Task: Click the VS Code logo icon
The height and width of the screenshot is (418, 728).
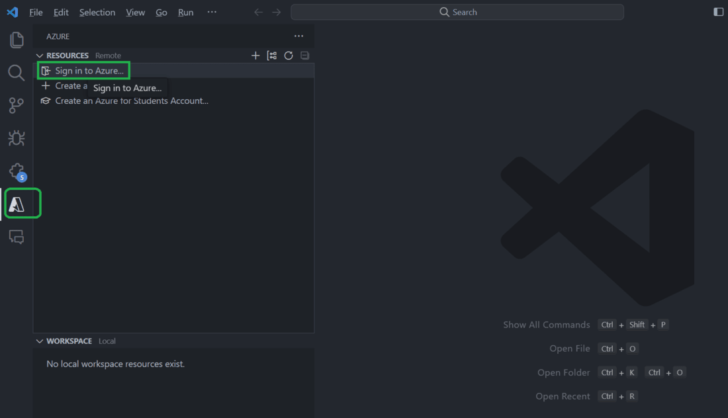Action: pos(13,12)
